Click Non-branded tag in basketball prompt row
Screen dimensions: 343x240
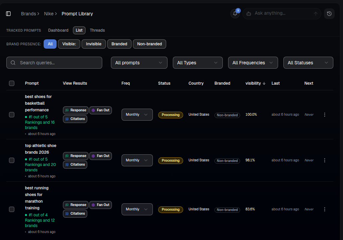tap(227, 115)
